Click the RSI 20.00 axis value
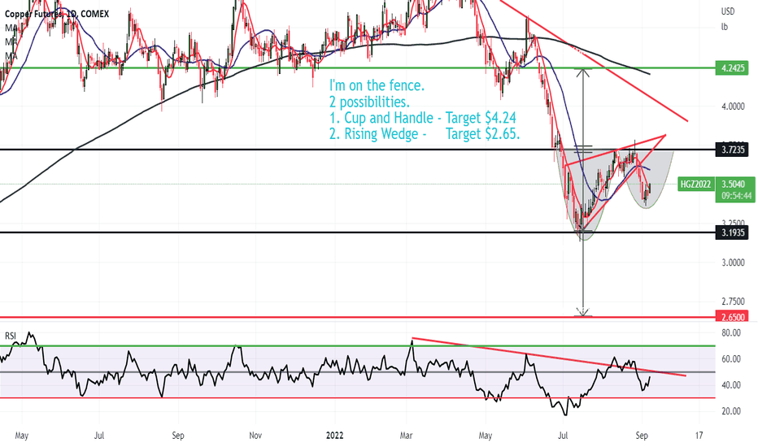The height and width of the screenshot is (447, 758). click(731, 411)
